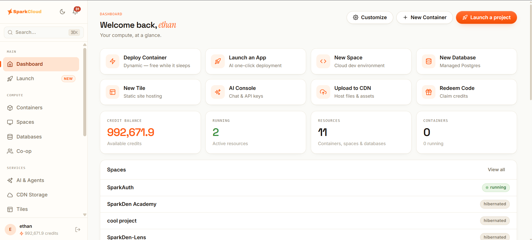Click the hibernated badge for SparkDen Academy

(x=495, y=204)
